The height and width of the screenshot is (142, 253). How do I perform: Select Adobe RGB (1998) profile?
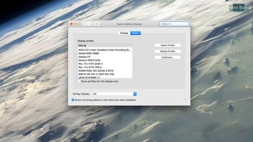point(105,54)
